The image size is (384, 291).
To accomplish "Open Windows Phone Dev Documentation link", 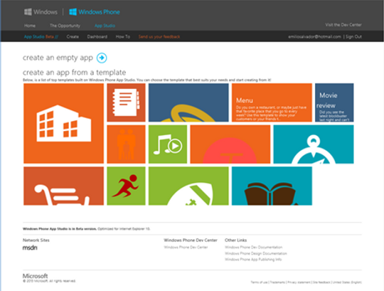I will tap(253, 247).
